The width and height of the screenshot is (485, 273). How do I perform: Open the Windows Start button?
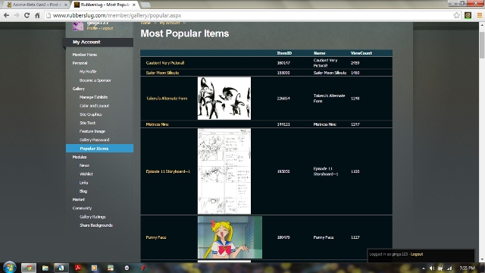point(9,268)
